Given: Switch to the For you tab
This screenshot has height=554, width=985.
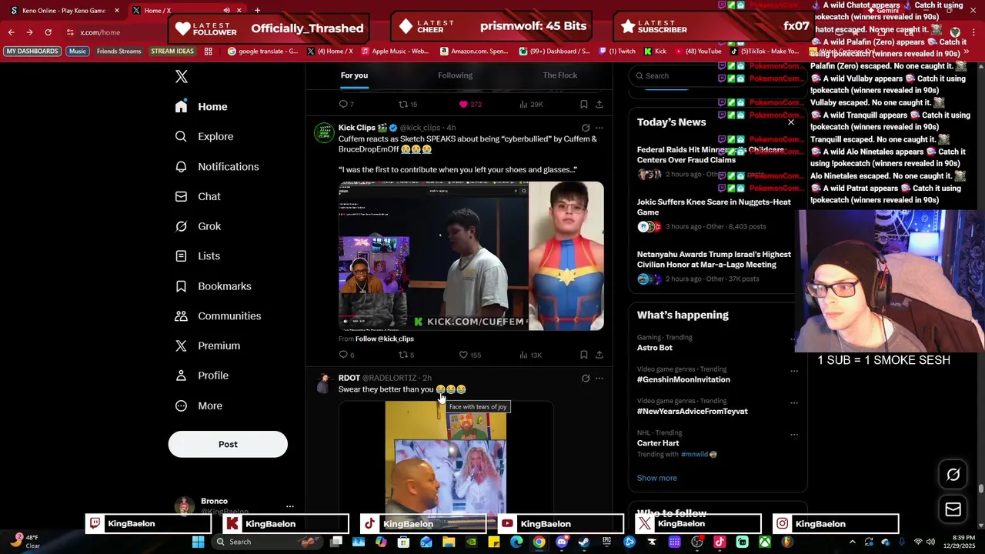Looking at the screenshot, I should click(x=354, y=75).
